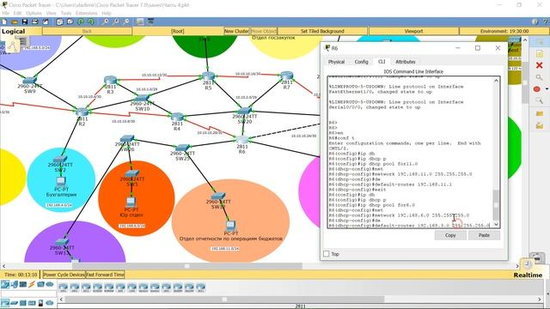Click router R6 on the topology

tap(242, 140)
